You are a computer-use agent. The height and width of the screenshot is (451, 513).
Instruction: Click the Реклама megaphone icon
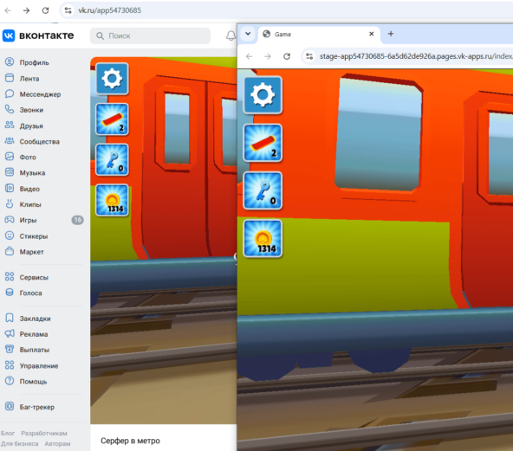[x=10, y=333]
